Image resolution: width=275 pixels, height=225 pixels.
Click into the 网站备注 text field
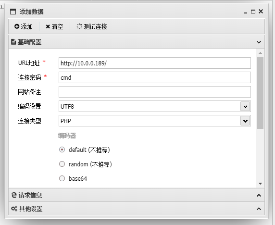click(155, 92)
